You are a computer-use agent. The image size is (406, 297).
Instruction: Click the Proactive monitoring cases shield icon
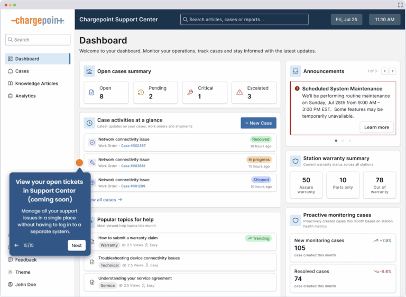pyautogui.click(x=296, y=218)
